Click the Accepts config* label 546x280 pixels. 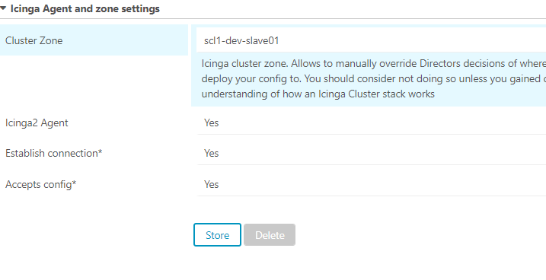pyautogui.click(x=41, y=184)
